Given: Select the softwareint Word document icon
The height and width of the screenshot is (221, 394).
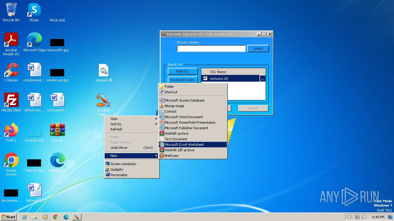Looking at the screenshot, I should (x=58, y=103).
